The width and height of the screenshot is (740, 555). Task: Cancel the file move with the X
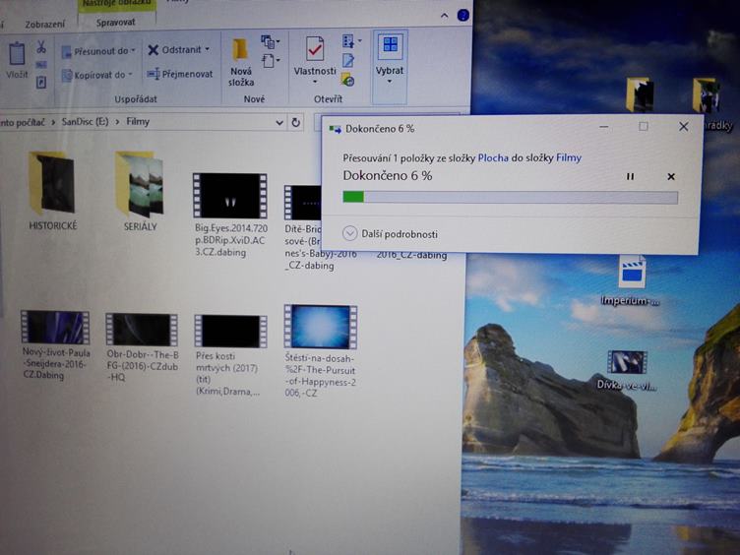pos(671,176)
